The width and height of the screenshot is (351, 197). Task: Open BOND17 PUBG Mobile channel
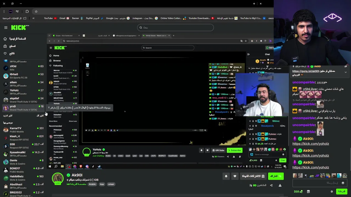pyautogui.click(x=23, y=170)
